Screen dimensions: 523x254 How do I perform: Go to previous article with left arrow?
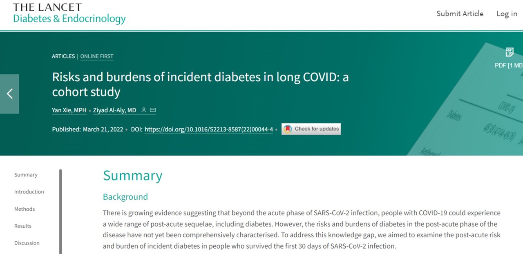(x=9, y=94)
